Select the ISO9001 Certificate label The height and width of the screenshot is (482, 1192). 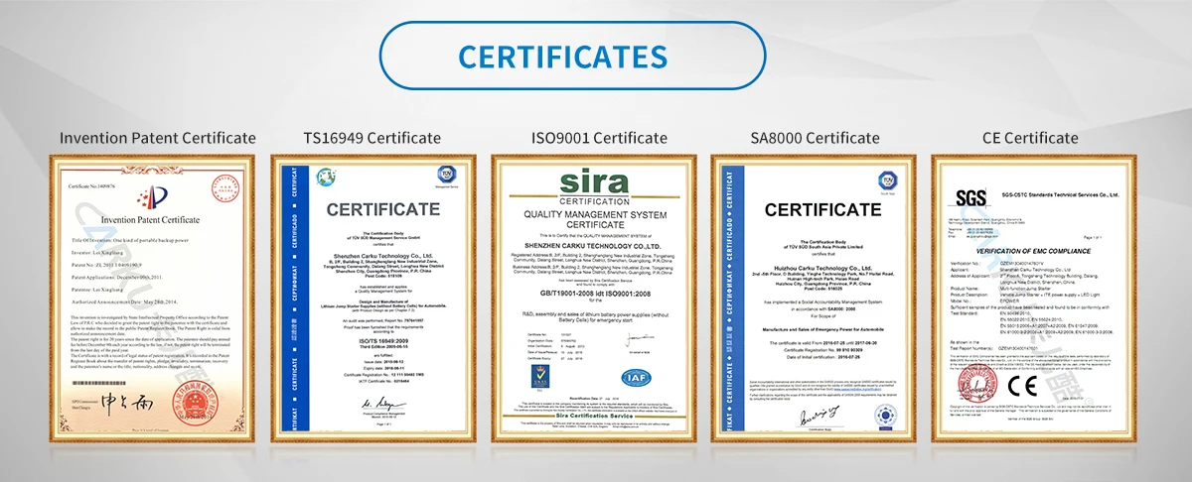click(x=595, y=138)
